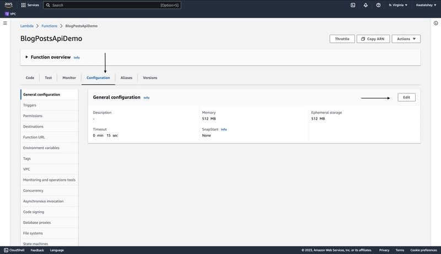Open the Actions dropdown menu
This screenshot has width=441, height=254.
coord(406,39)
